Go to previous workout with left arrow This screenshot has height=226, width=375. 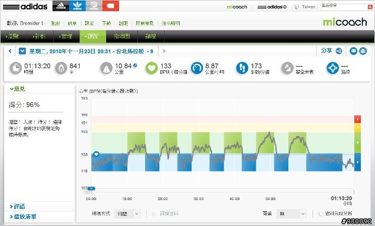pyautogui.click(x=10, y=51)
